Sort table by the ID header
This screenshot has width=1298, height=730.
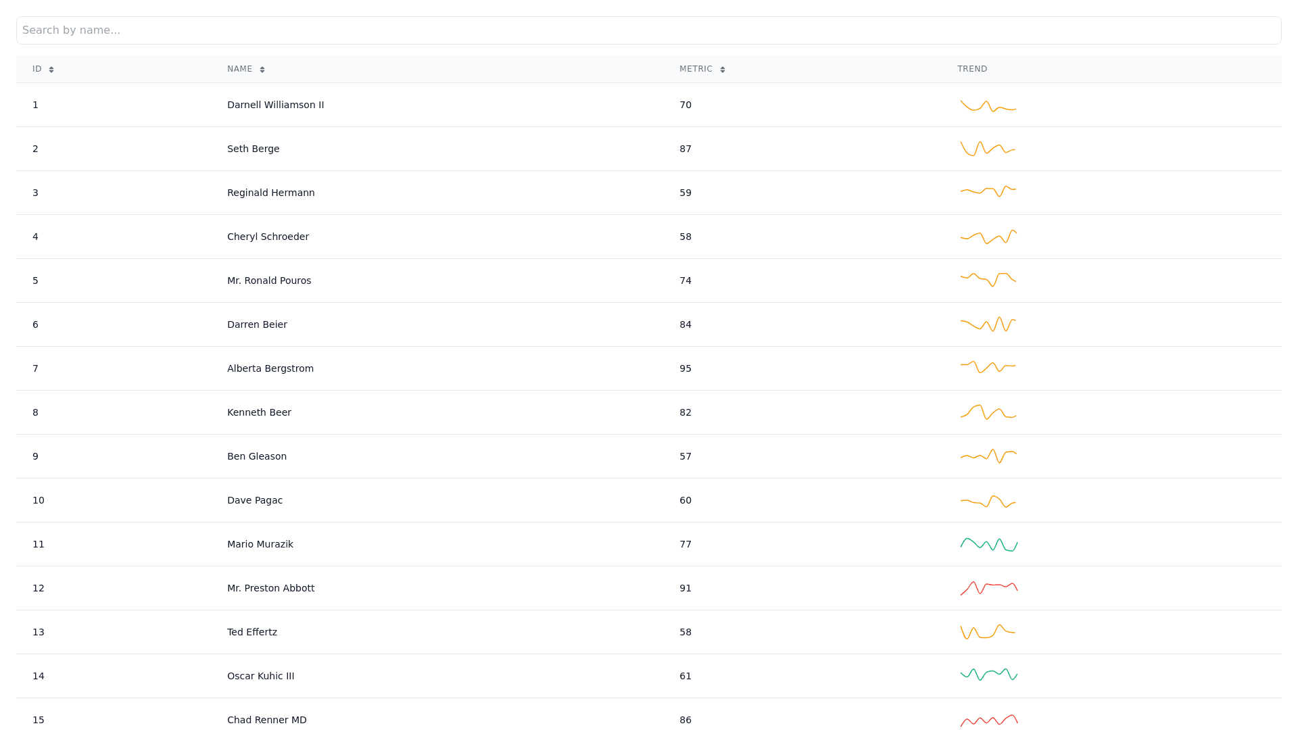click(37, 69)
